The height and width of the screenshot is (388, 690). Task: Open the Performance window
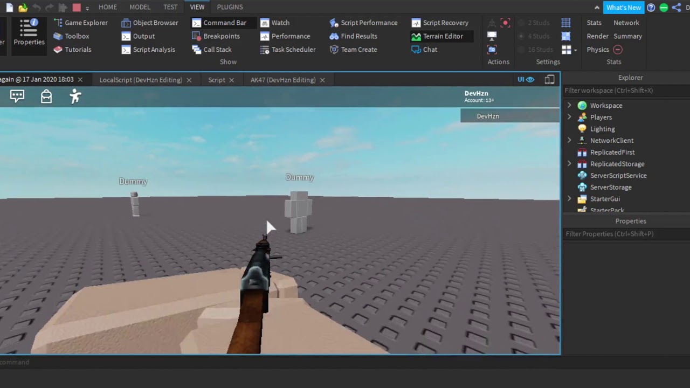point(285,36)
